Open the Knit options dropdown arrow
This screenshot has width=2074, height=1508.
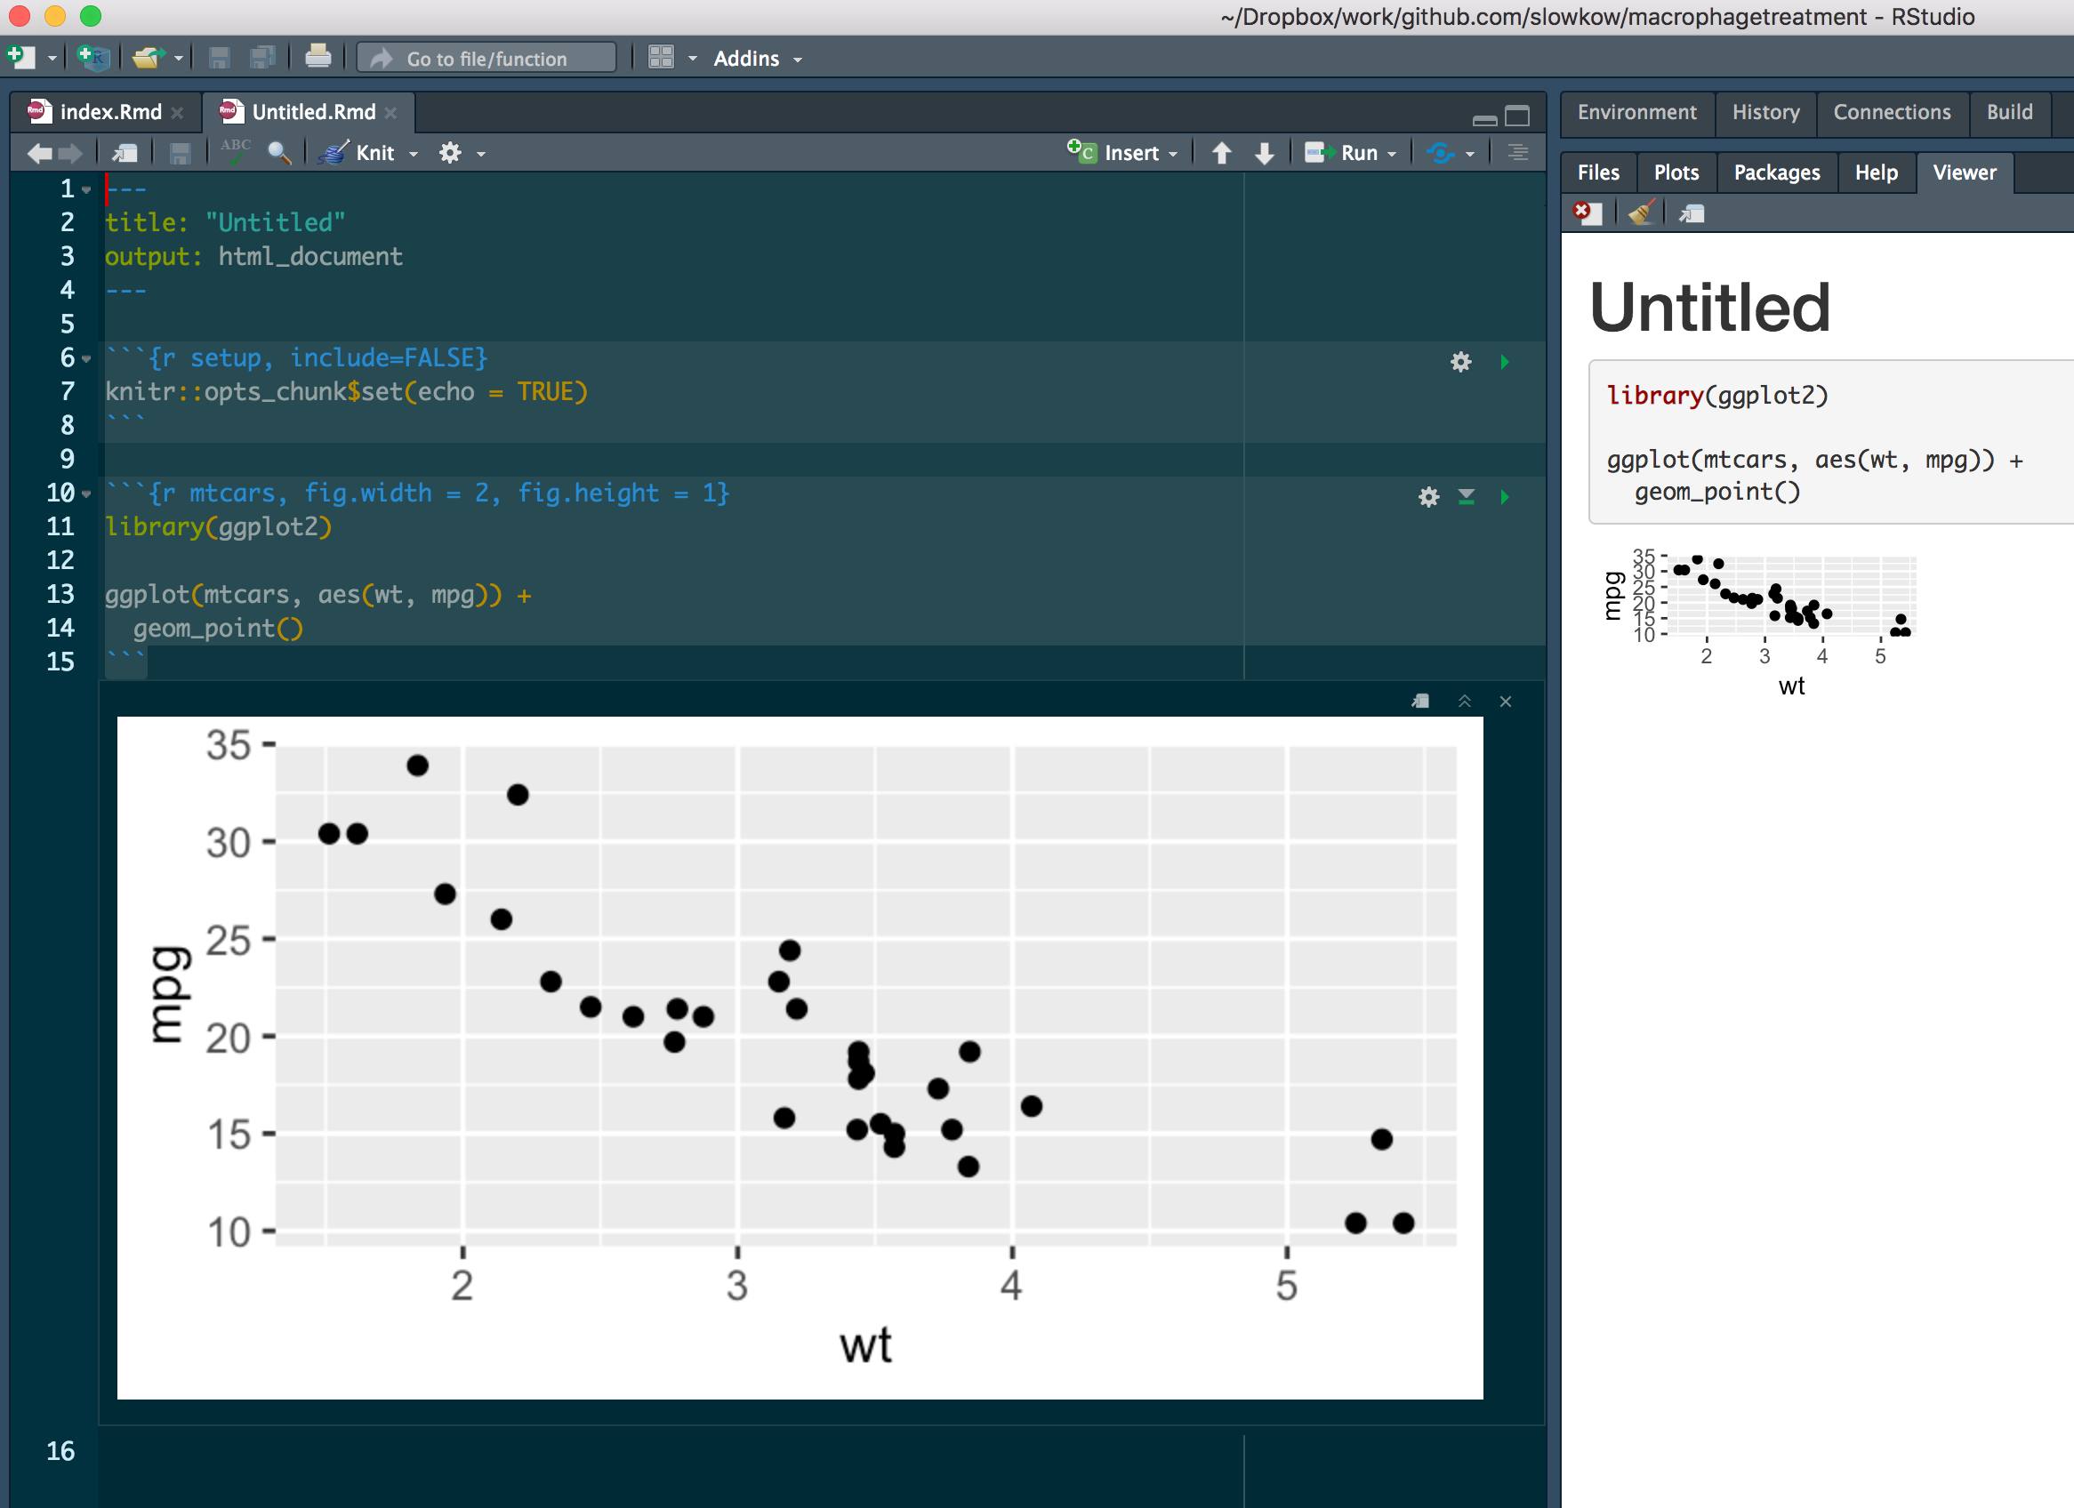tap(414, 153)
